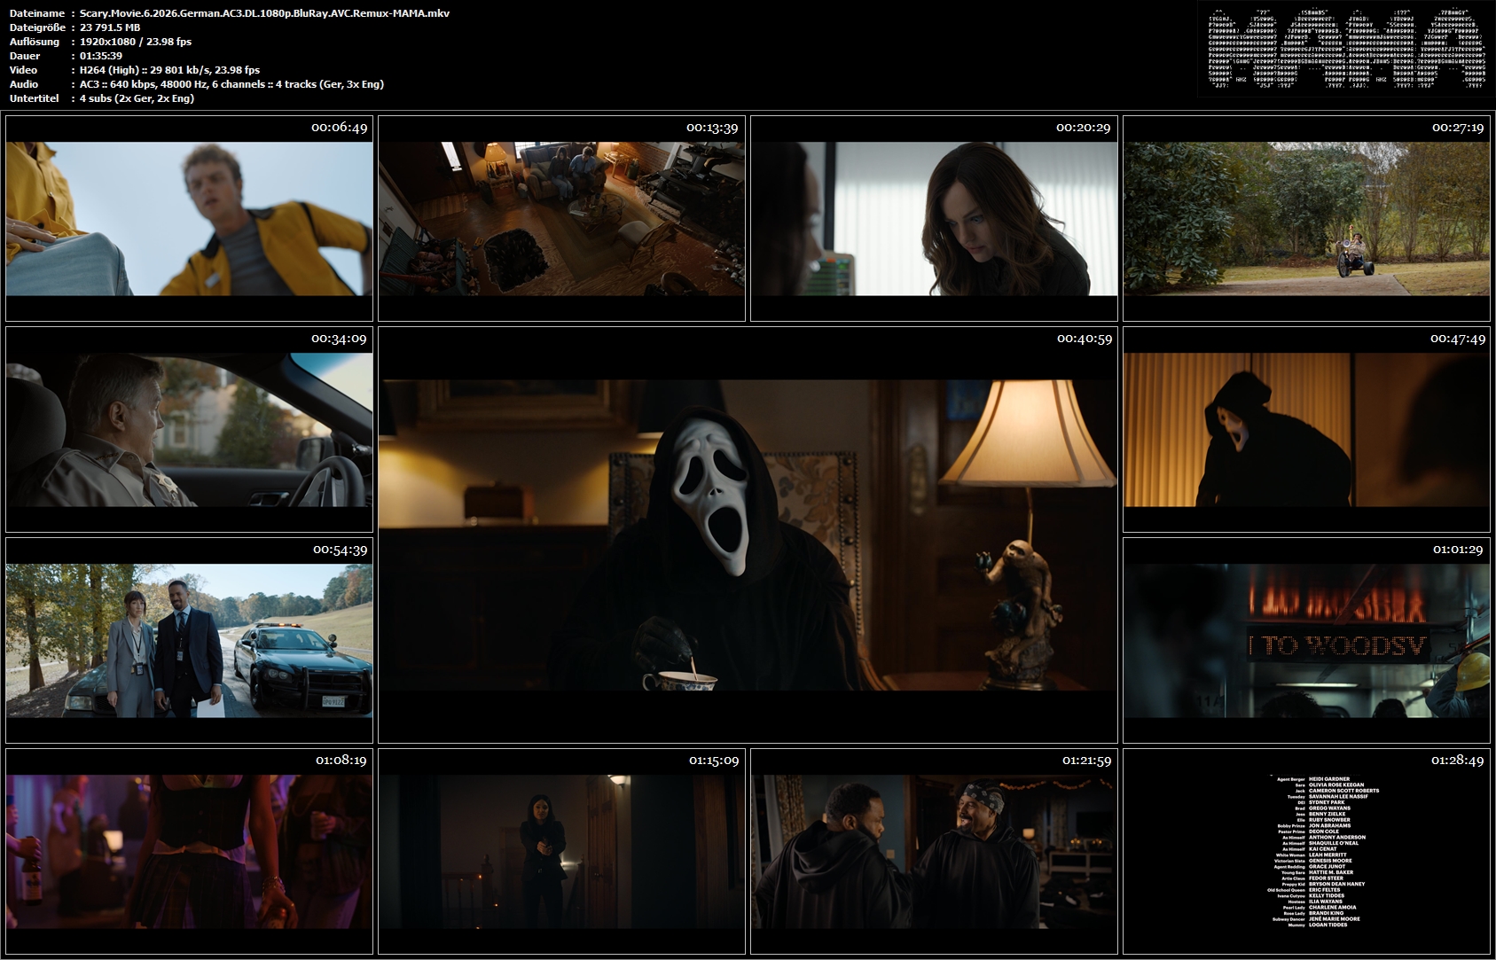The width and height of the screenshot is (1496, 960).
Task: Click the Auflösung label
Action: click(35, 42)
